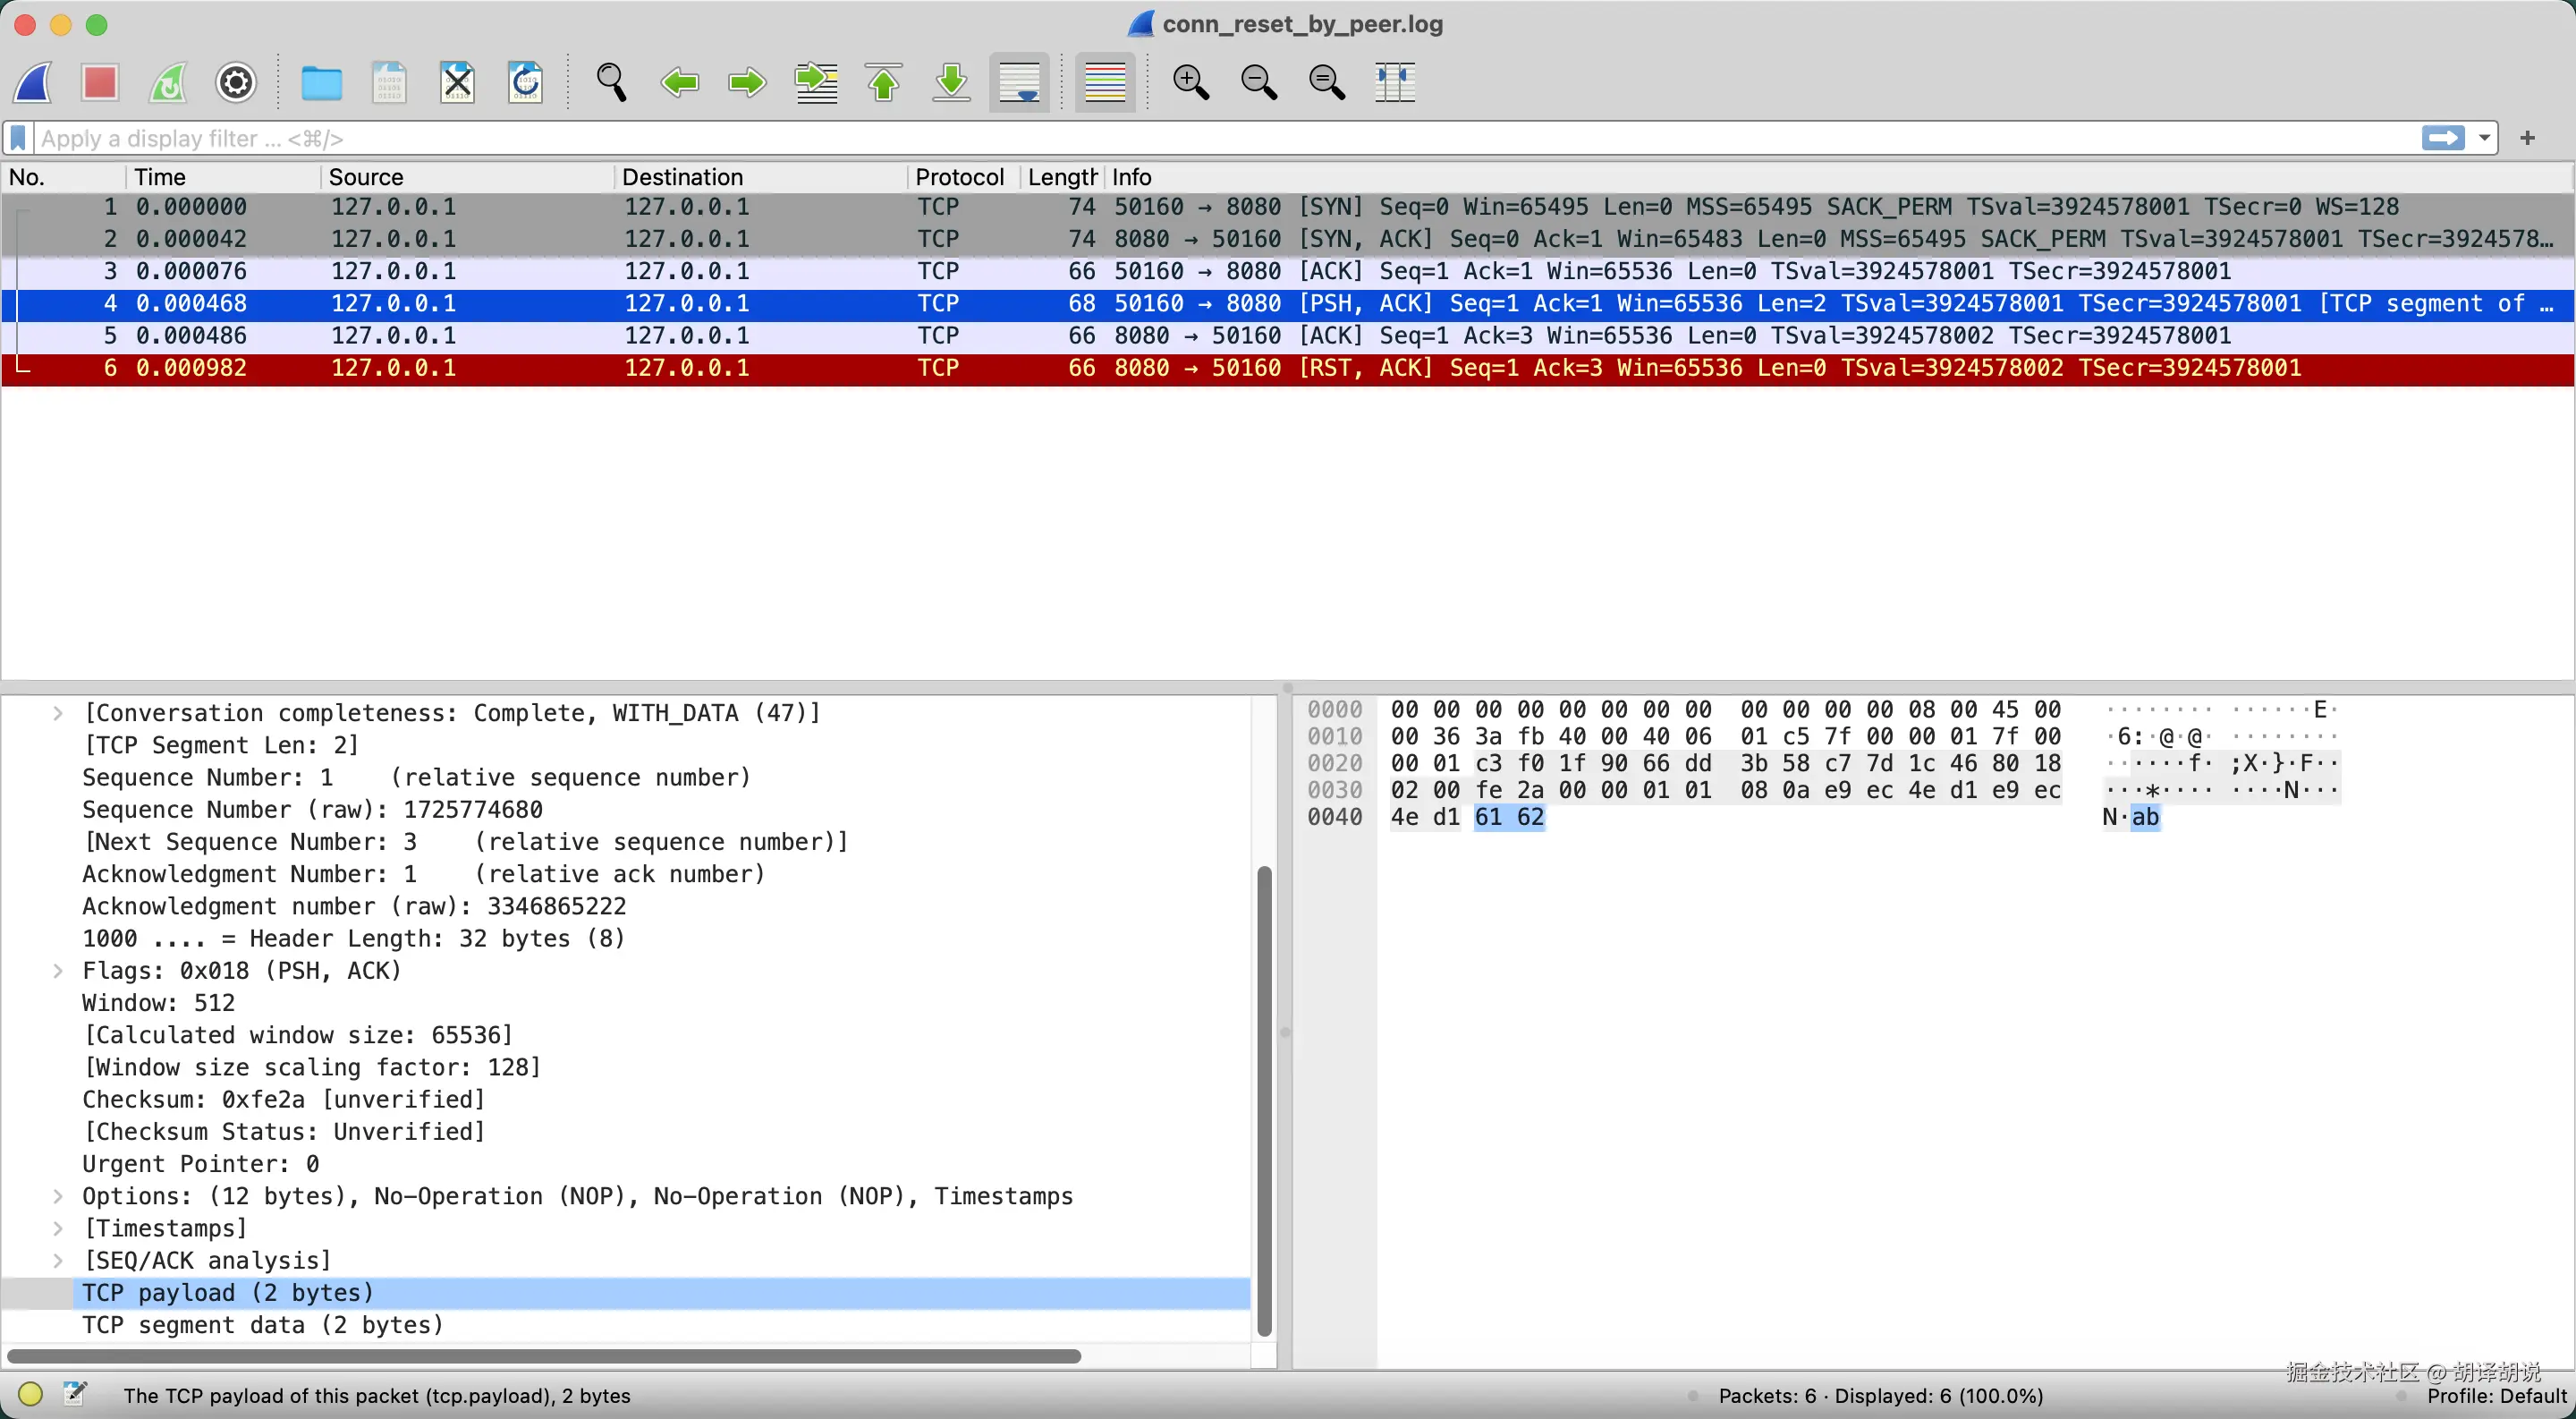Click the display filter input field

tap(600, 138)
